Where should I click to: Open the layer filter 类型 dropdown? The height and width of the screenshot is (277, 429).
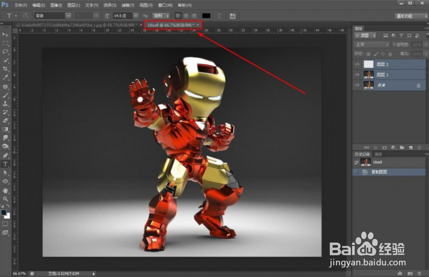coord(365,35)
